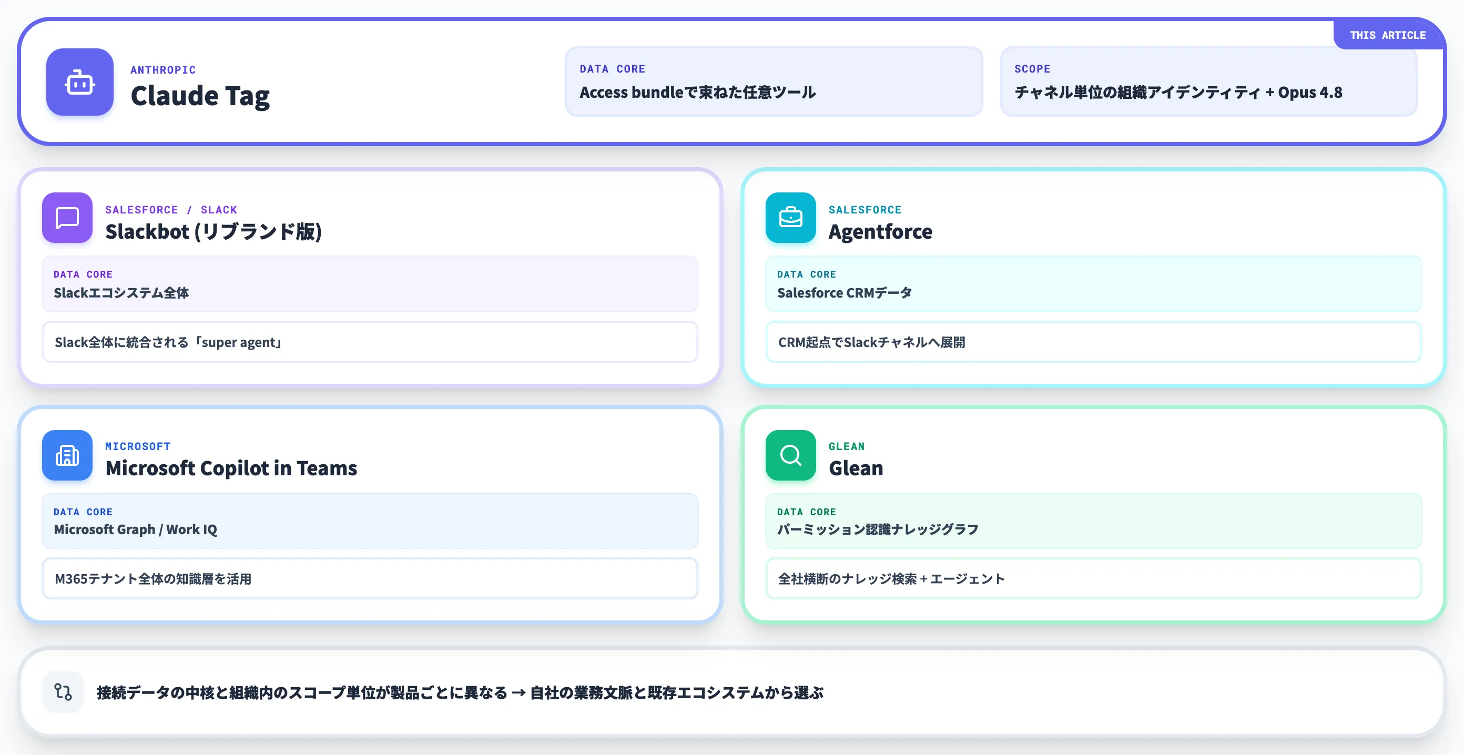This screenshot has width=1464, height=755.
Task: Click the Microsoft Copilot building icon
Action: 67,455
